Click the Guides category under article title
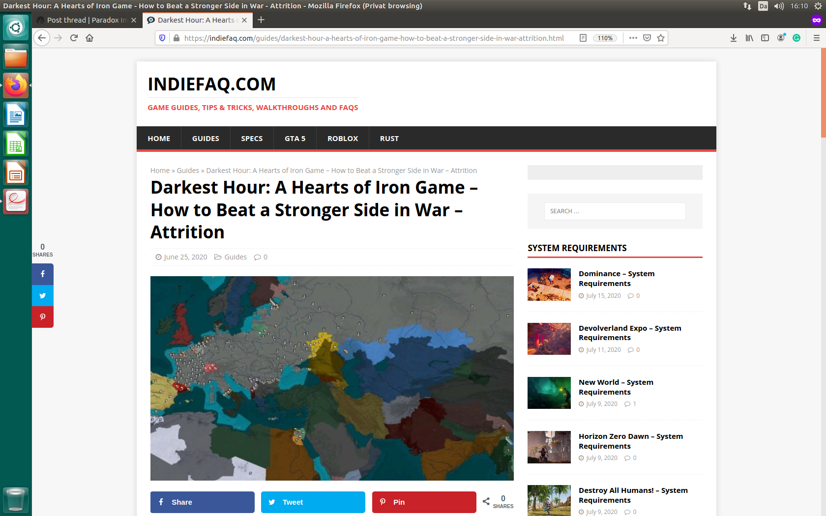 [x=236, y=257]
